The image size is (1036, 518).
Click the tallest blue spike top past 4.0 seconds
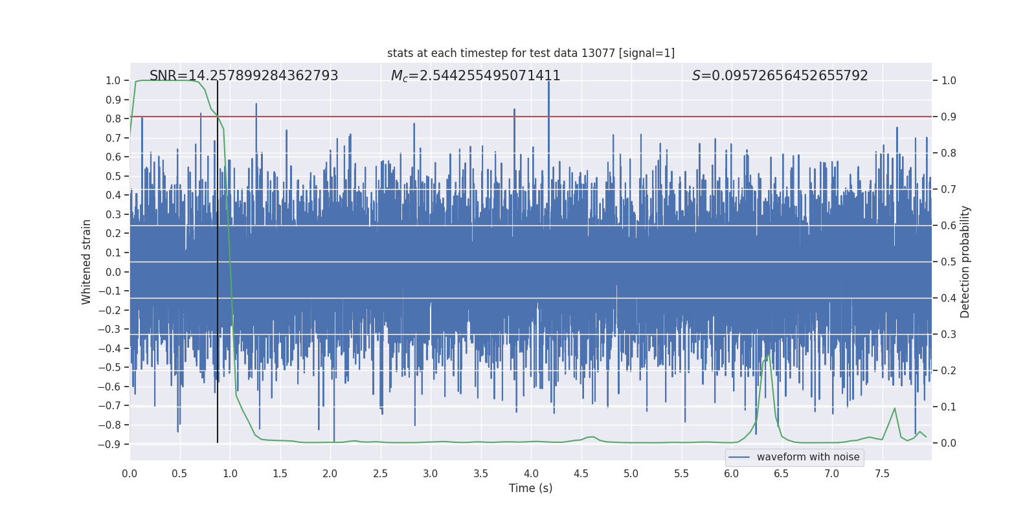[x=548, y=82]
